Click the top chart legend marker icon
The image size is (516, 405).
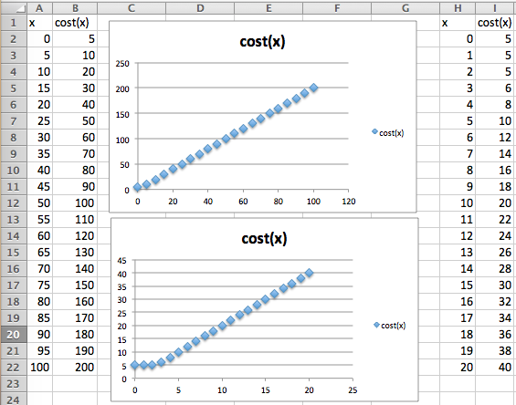(374, 131)
